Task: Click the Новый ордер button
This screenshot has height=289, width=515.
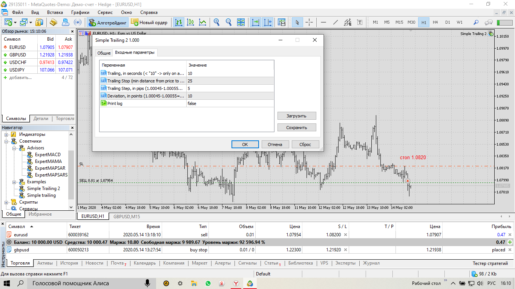Action: [149, 22]
